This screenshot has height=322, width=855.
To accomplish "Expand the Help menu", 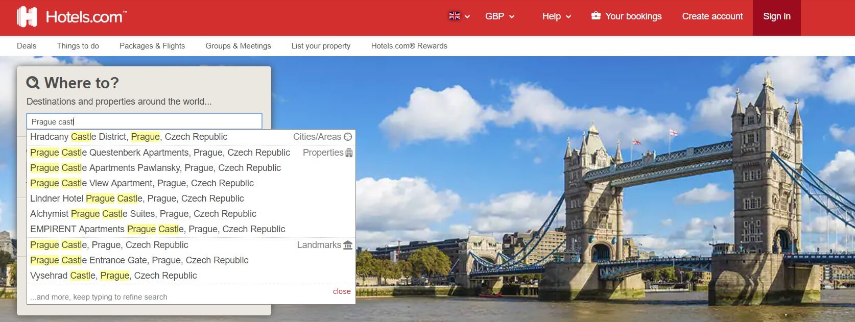I will tap(556, 16).
